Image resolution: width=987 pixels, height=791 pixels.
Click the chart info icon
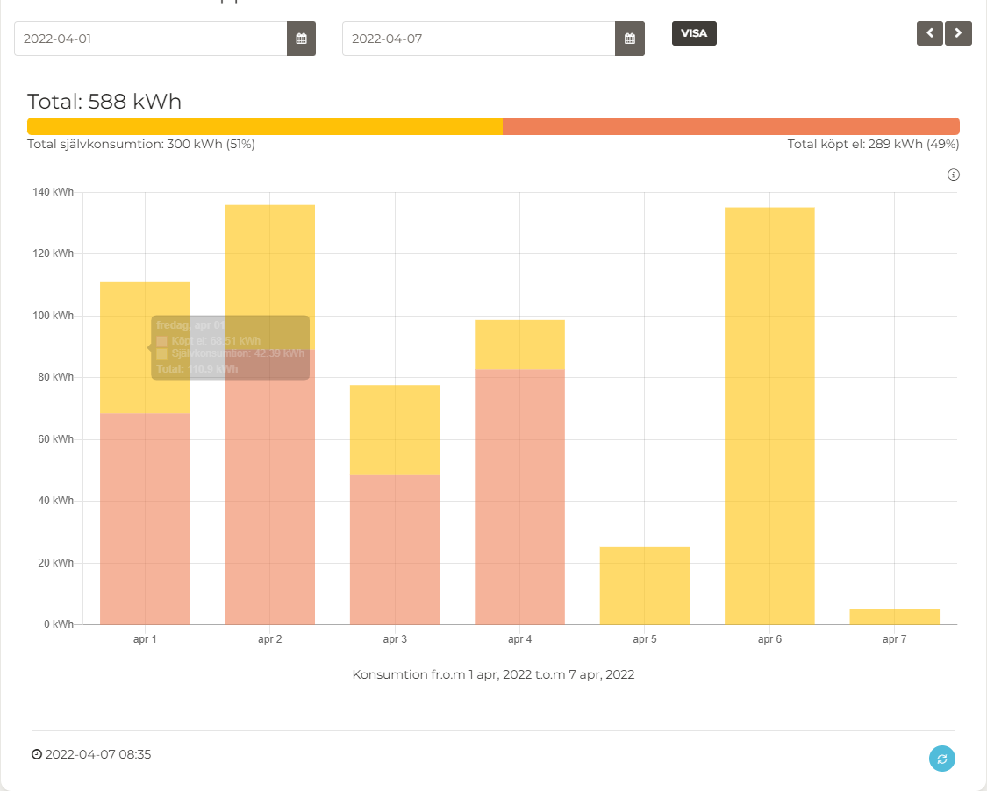point(954,175)
